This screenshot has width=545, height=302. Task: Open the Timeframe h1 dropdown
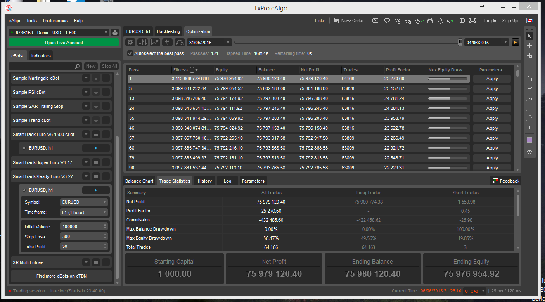[x=84, y=212]
